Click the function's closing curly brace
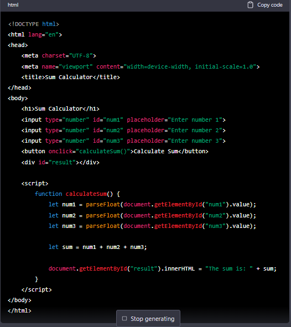The height and width of the screenshot is (327, 291). [x=37, y=279]
